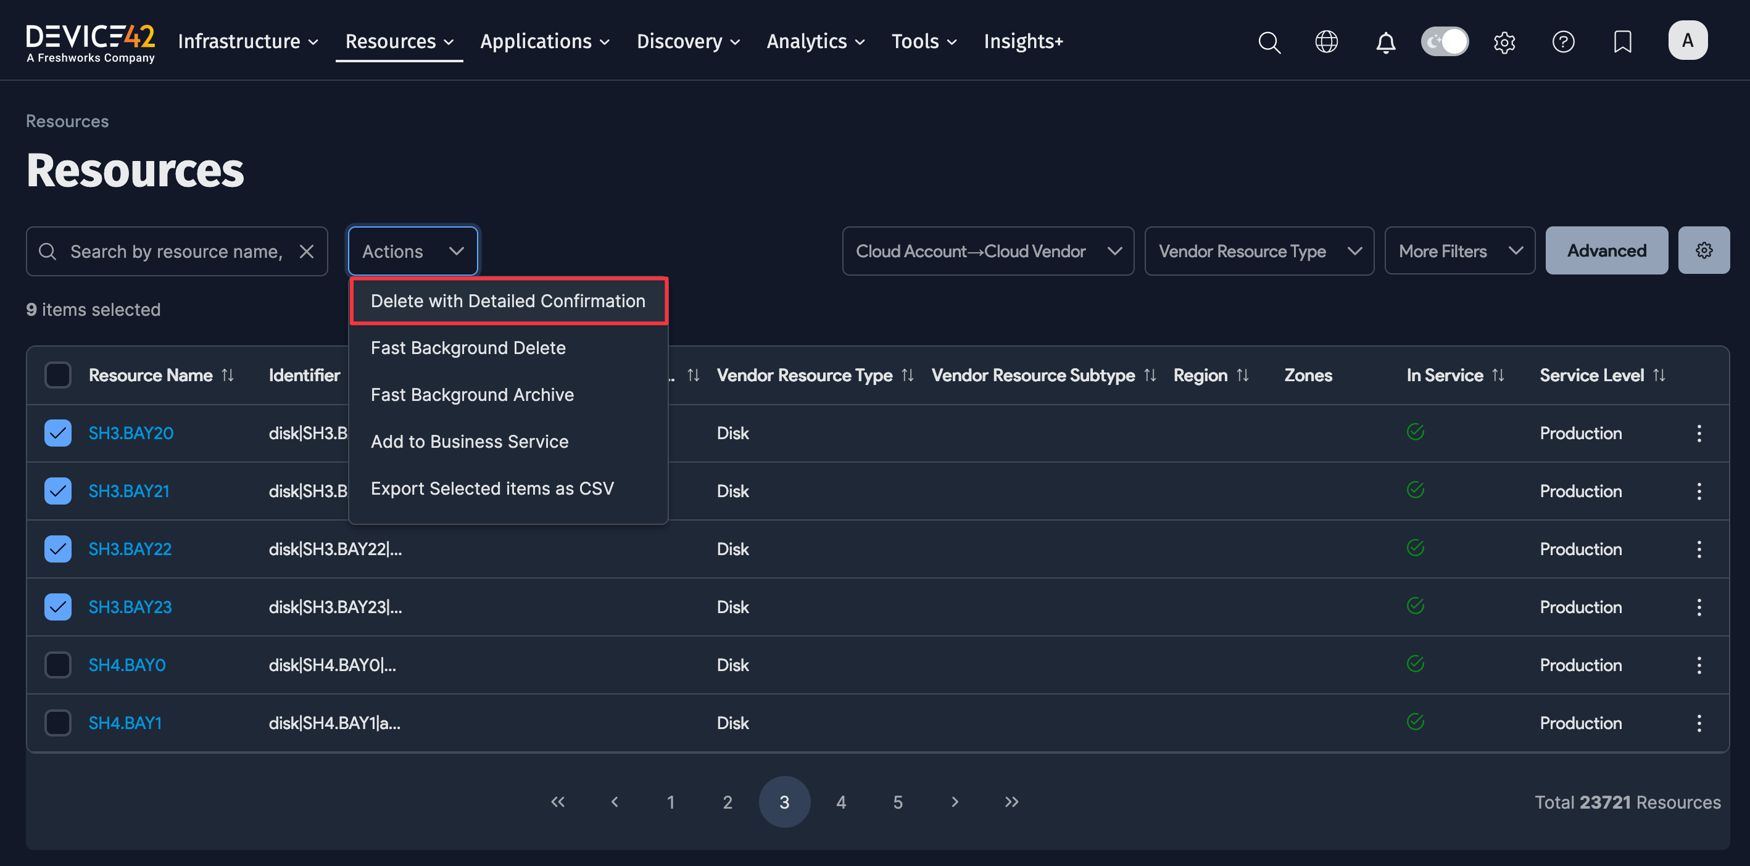
Task: Open the Cloud Account→Cloud Vendor dropdown
Action: click(x=987, y=250)
